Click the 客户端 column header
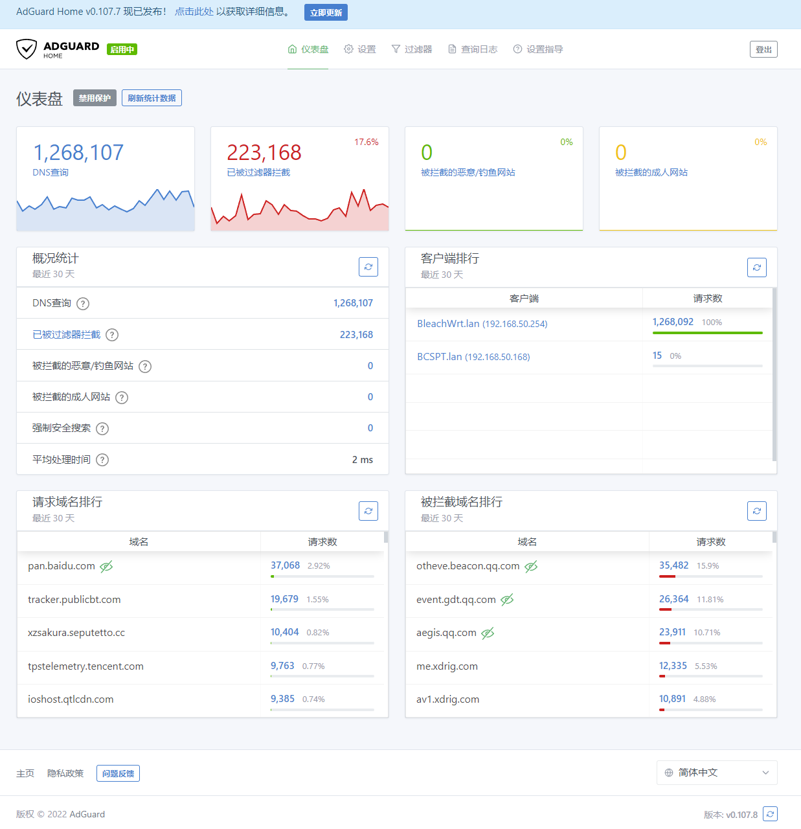 (525, 299)
